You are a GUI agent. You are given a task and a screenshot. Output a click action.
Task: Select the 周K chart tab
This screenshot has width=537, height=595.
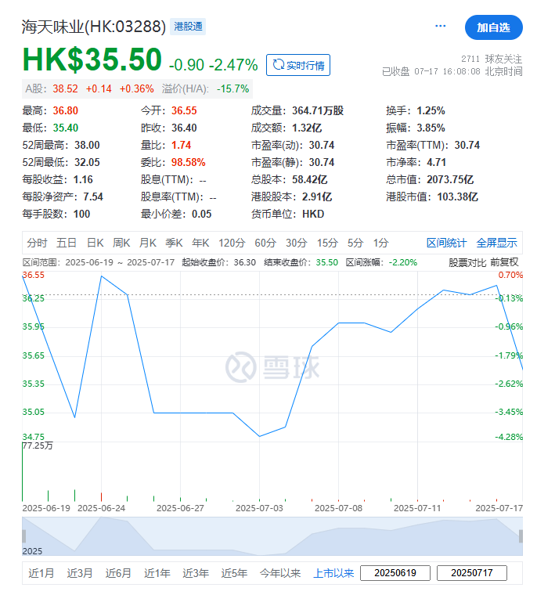(x=121, y=243)
